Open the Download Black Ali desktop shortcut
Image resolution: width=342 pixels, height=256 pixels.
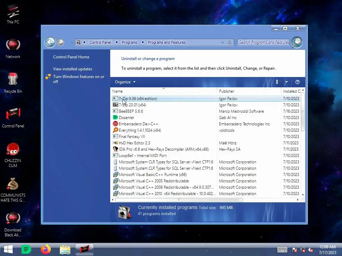coord(13,224)
